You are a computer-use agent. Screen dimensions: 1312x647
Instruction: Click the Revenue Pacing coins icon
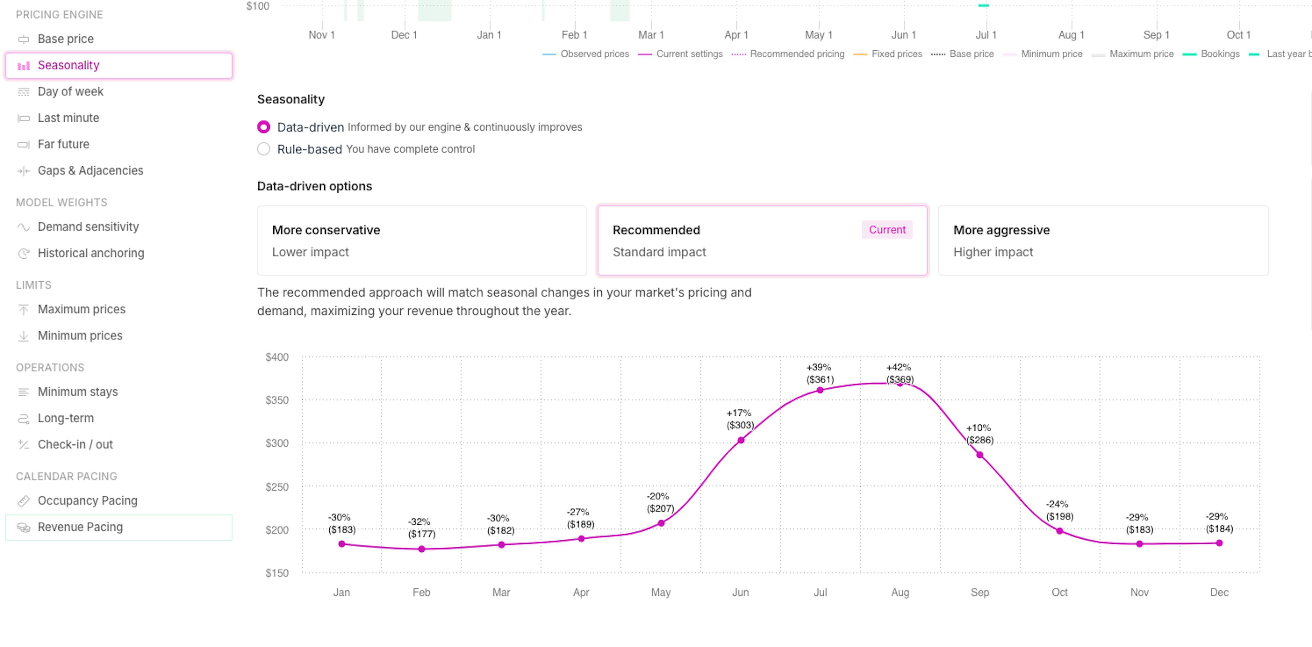[24, 527]
